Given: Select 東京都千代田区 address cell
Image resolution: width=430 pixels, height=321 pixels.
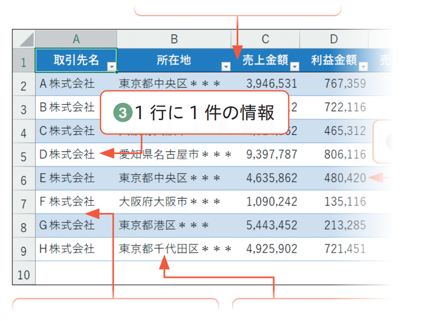Looking at the screenshot, I should coord(174,249).
